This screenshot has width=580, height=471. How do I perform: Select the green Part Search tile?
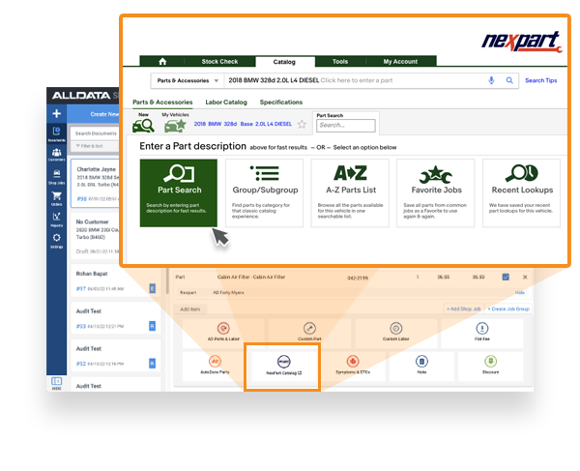pyautogui.click(x=179, y=192)
